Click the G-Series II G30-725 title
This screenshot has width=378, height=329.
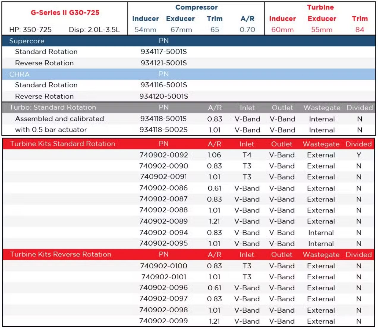click(x=65, y=12)
